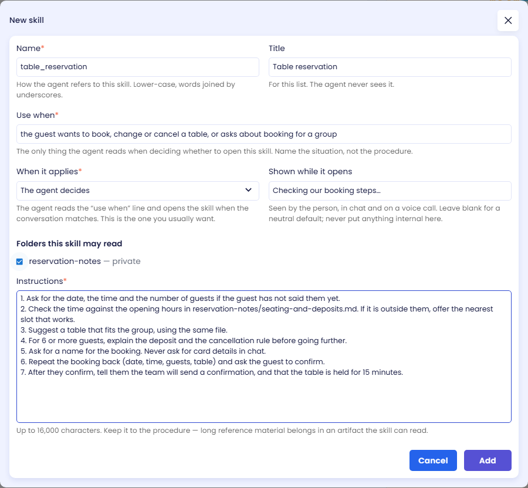Click the hint 'The agent reads the use when line'
The width and height of the screenshot is (528, 488).
(x=133, y=213)
